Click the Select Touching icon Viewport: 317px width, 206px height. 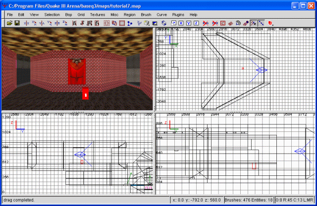point(82,23)
